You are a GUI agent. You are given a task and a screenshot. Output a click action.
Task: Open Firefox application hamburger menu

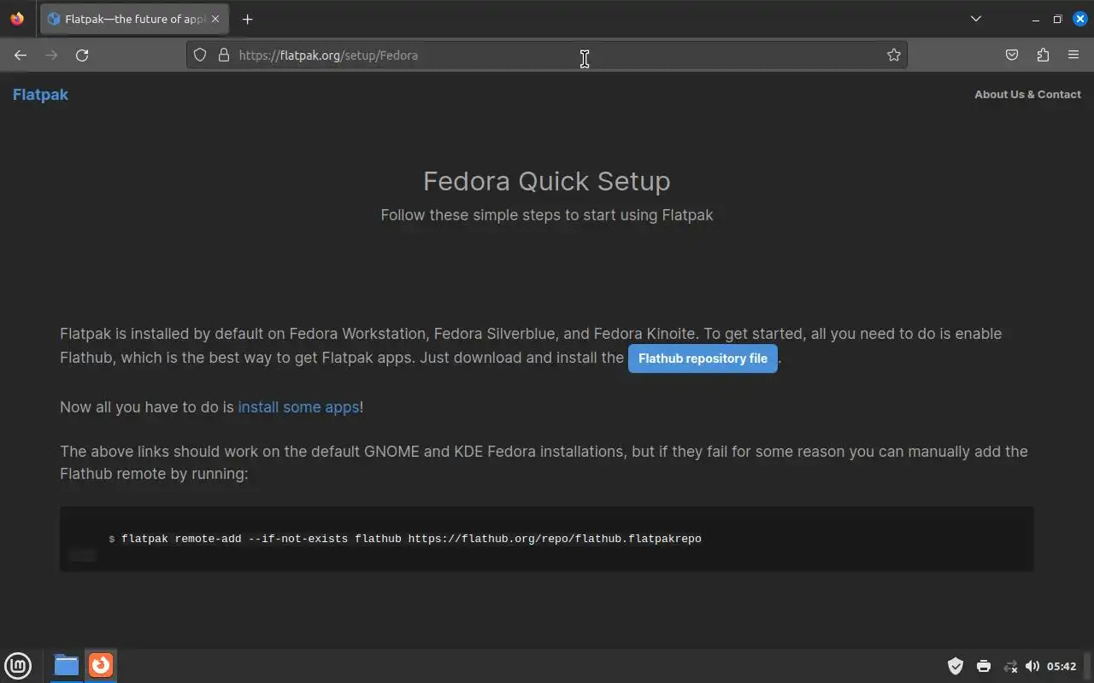[x=1073, y=55]
